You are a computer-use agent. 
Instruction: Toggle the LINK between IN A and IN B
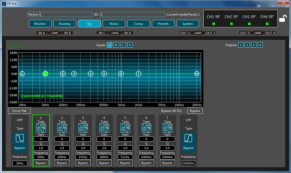tap(54, 33)
